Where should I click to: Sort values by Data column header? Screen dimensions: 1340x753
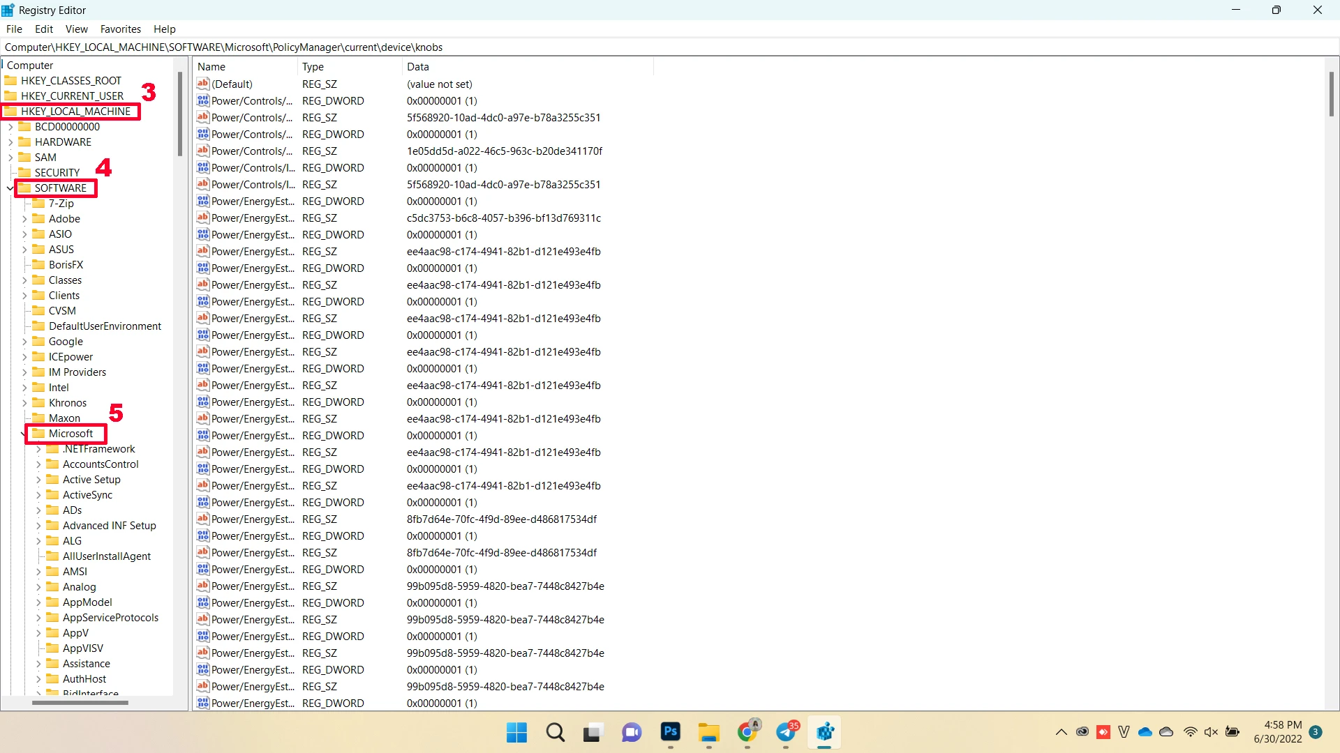click(x=528, y=66)
